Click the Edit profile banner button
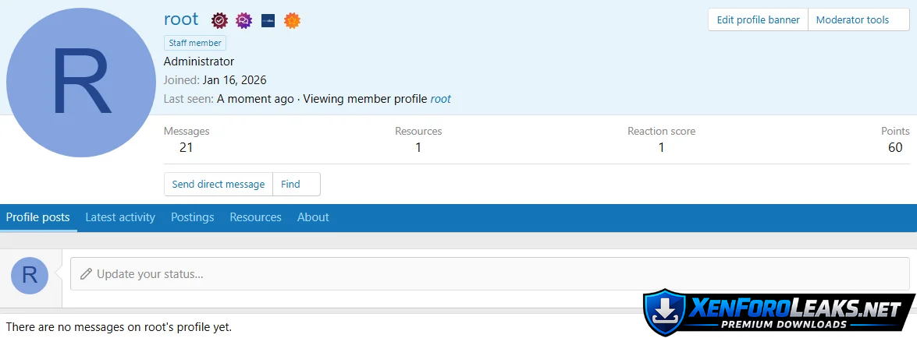917x338 pixels. point(758,20)
